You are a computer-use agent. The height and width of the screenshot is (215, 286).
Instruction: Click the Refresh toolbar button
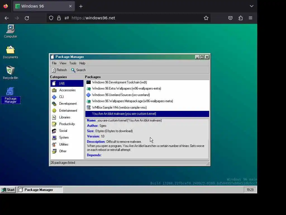[x=59, y=70]
